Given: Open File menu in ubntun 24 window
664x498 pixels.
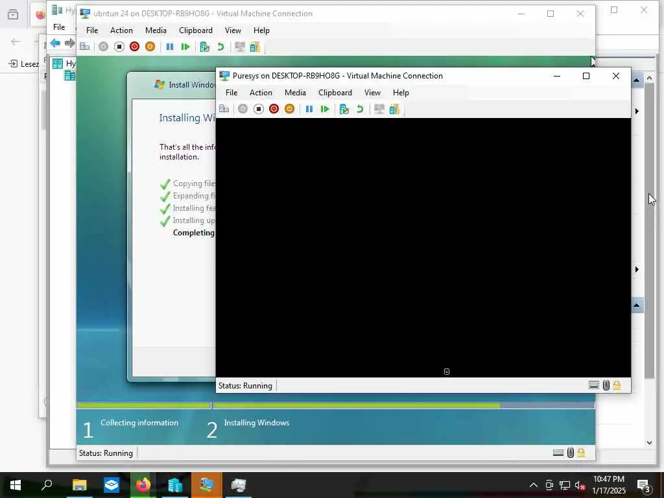Looking at the screenshot, I should pos(92,30).
